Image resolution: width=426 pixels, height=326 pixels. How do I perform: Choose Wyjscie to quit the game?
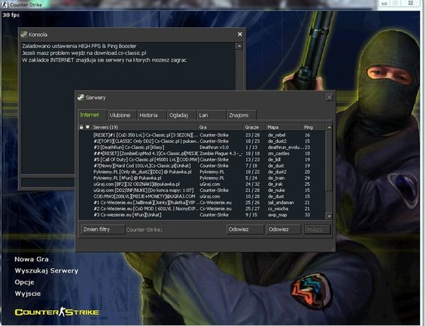[x=28, y=294]
